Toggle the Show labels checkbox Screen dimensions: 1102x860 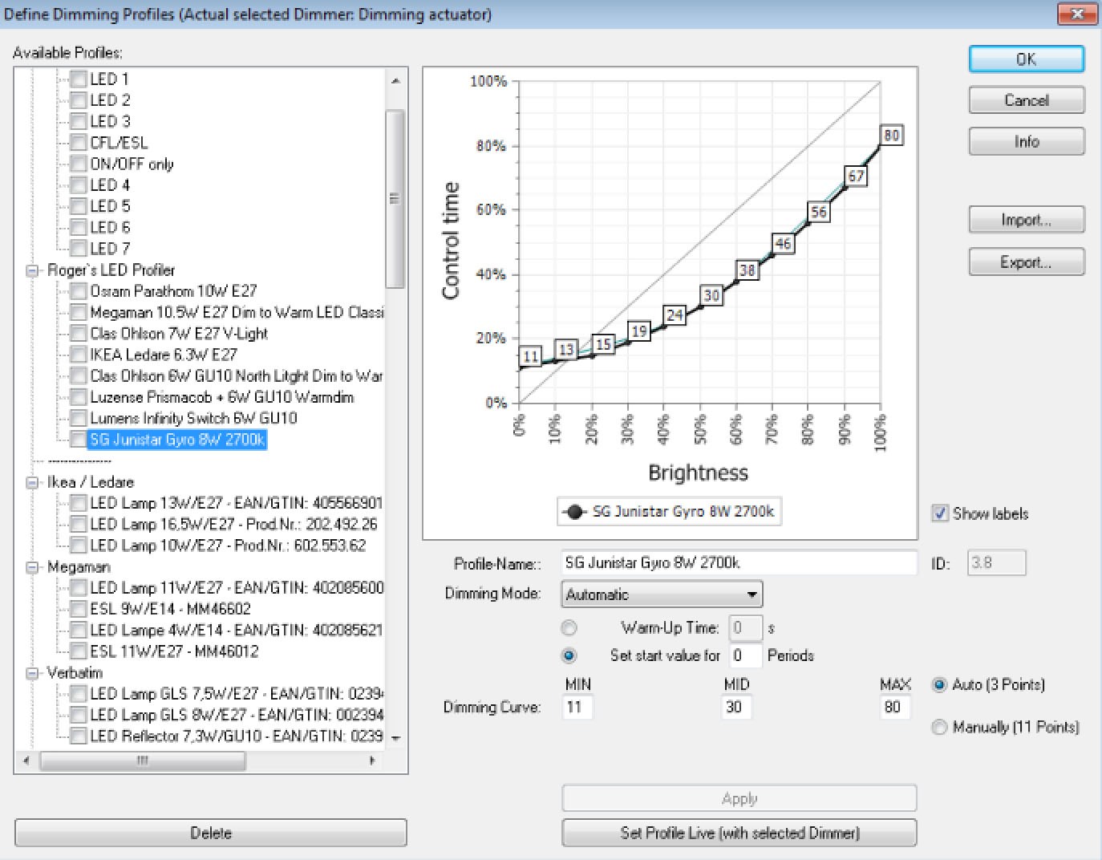click(x=940, y=513)
